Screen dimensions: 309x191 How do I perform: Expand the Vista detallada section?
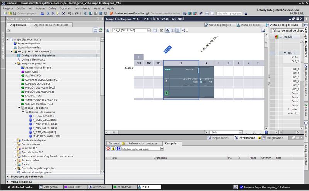tap(7, 182)
